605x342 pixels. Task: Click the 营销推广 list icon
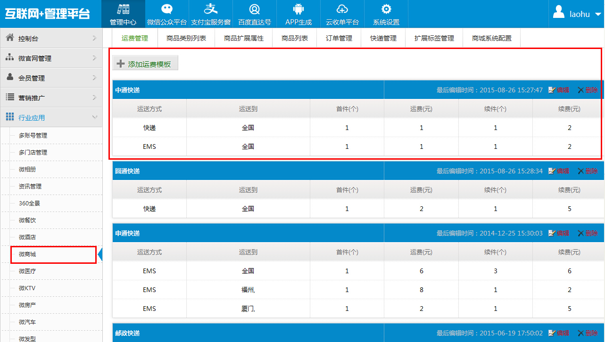coord(9,97)
